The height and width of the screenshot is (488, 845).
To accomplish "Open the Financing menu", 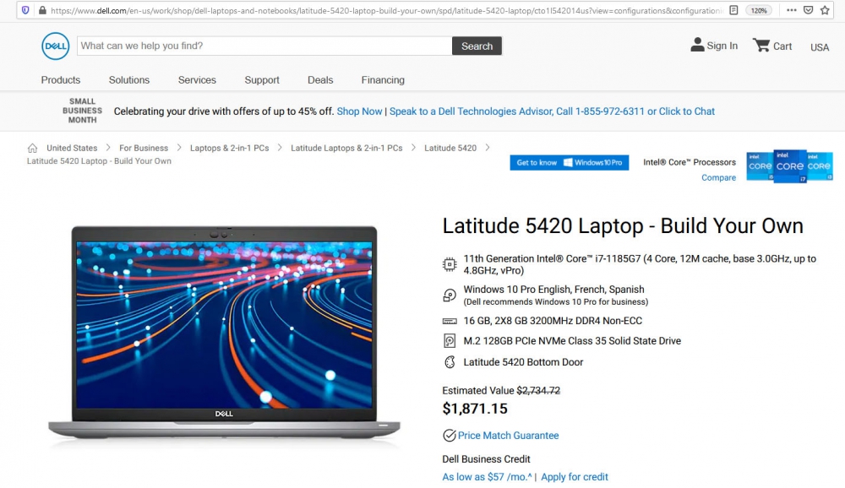I will click(x=383, y=79).
